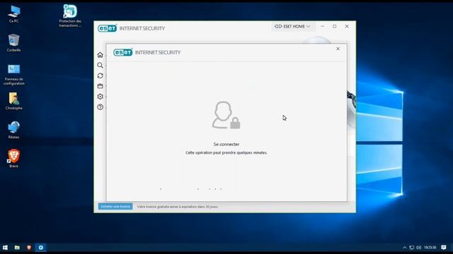This screenshot has width=453, height=254.
Task: Open the Action Center notifications icon
Action: (444, 248)
